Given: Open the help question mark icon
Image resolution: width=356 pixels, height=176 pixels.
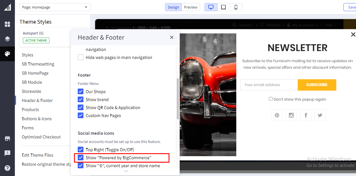Looking at the screenshot, I should coord(7,168).
